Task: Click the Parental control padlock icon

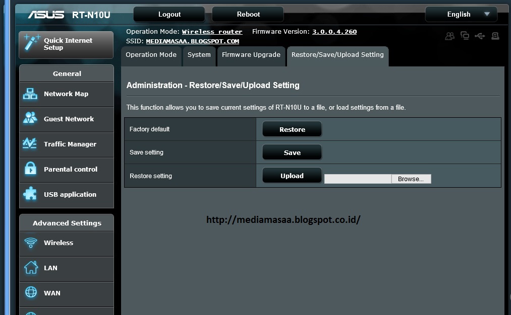Action: [x=31, y=169]
